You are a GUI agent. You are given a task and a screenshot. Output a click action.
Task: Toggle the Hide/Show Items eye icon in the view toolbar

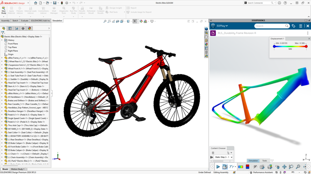point(135,21)
